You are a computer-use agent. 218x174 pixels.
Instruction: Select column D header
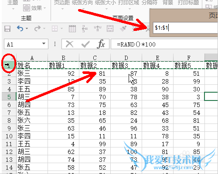click(x=126, y=58)
